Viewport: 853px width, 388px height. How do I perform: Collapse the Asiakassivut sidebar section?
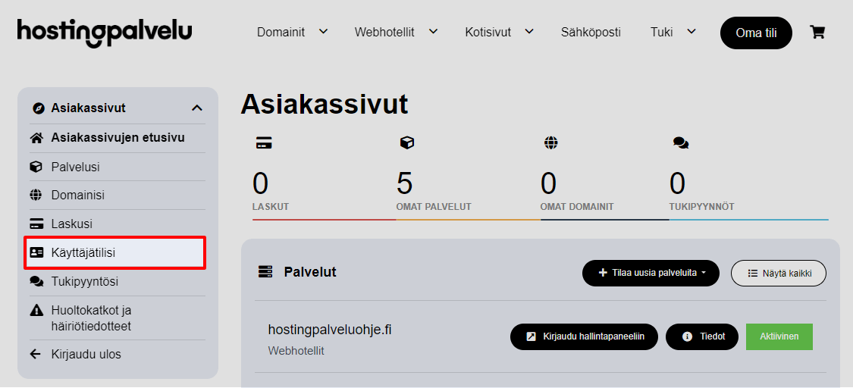(x=197, y=108)
